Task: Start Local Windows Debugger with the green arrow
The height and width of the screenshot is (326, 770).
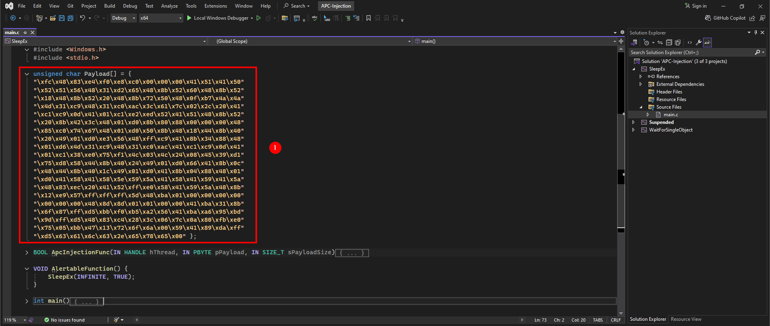Action: click(x=189, y=18)
